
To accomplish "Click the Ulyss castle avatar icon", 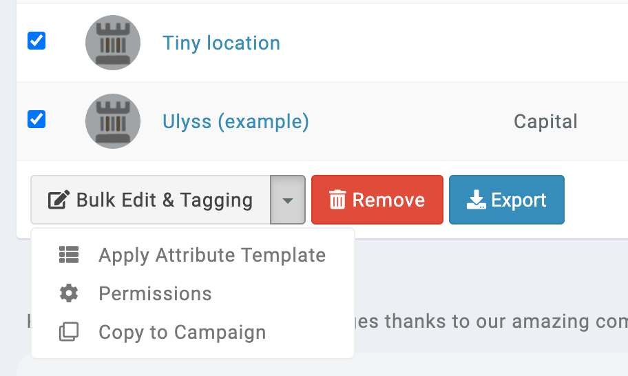I will pos(113,121).
